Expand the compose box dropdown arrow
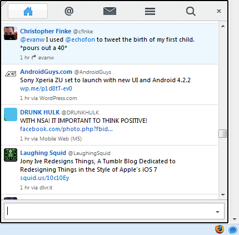Image resolution: width=239 pixels, height=235 pixels. tap(217, 212)
